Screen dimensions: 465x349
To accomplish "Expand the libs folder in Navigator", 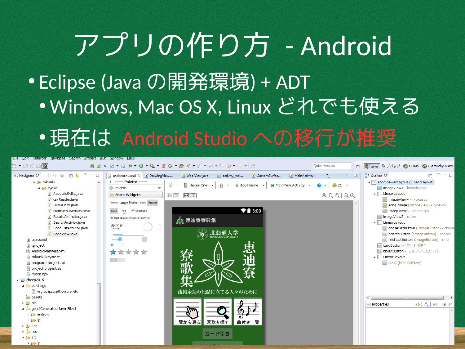I will [x=23, y=326].
